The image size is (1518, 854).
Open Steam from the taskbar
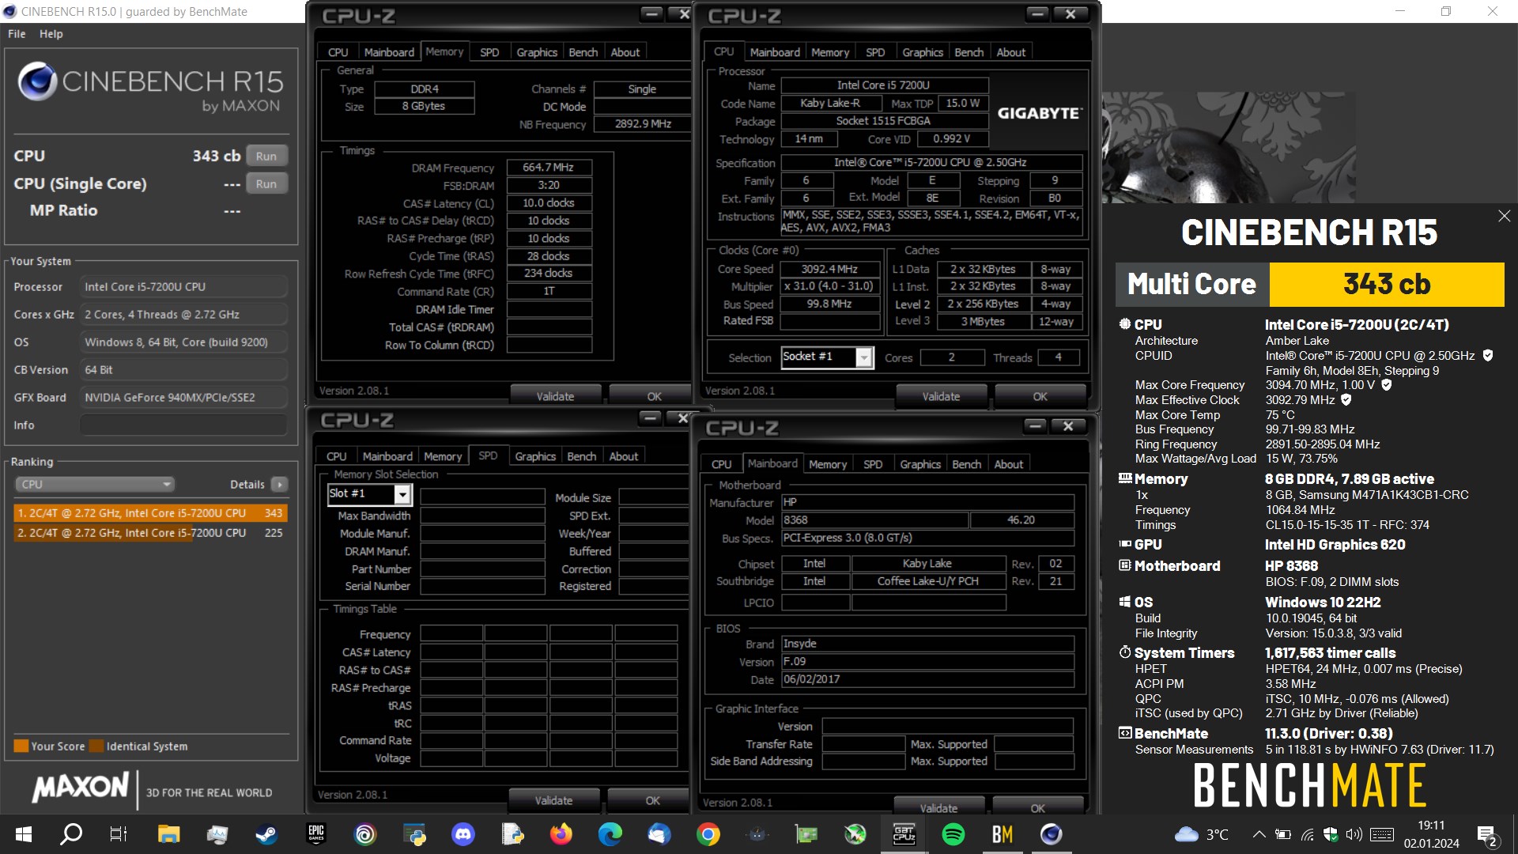click(266, 834)
